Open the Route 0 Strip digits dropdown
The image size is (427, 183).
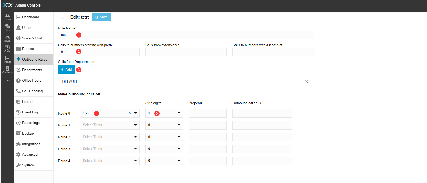pos(164,113)
